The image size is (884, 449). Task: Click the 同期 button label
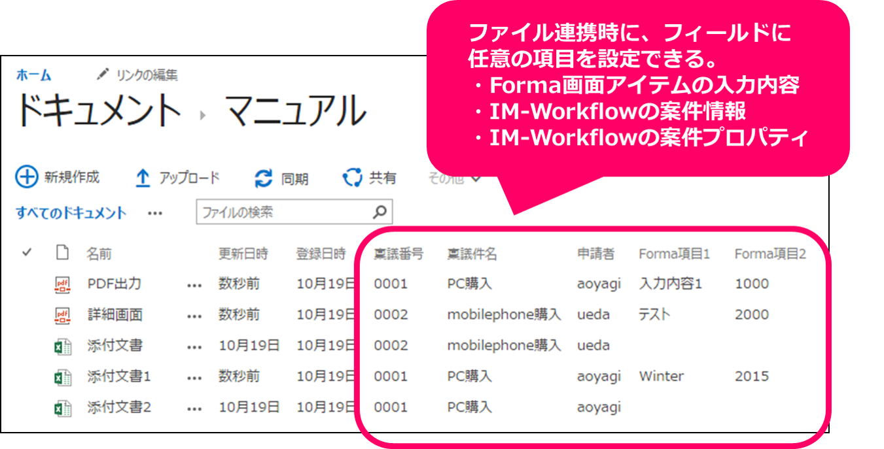pos(295,178)
